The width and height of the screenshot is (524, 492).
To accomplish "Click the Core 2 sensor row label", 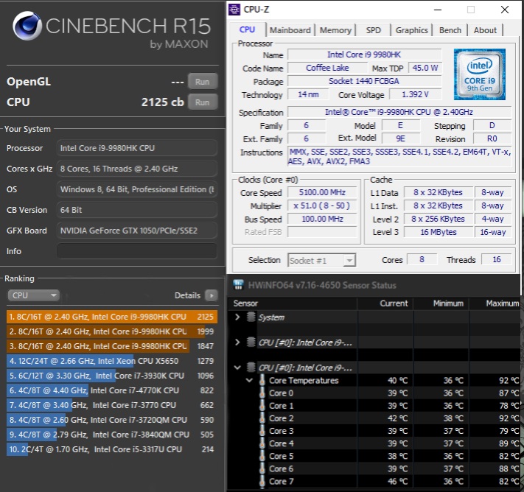I will point(282,418).
